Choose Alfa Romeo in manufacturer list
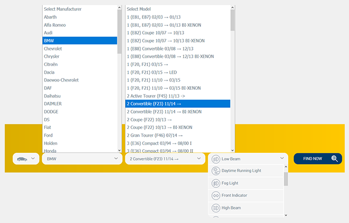The width and height of the screenshot is (349, 223). click(80, 25)
